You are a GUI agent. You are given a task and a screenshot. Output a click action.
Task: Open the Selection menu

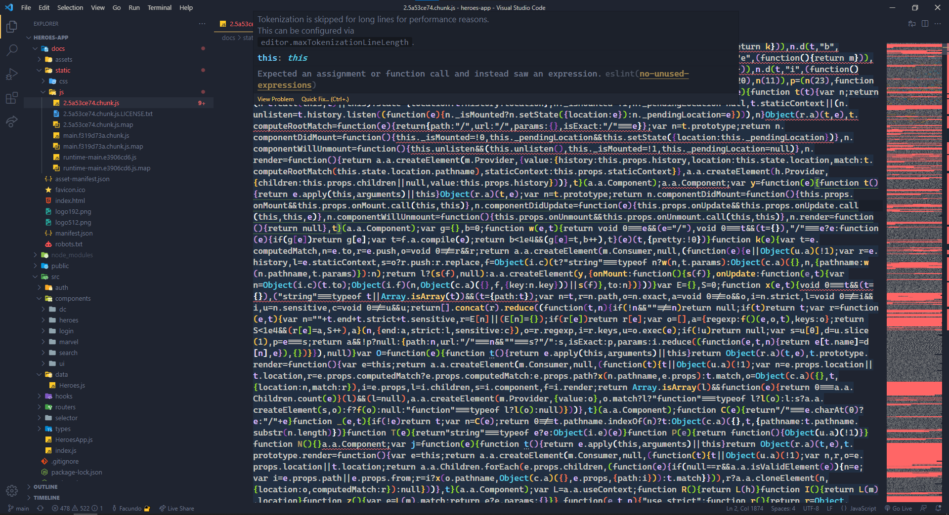(x=70, y=7)
